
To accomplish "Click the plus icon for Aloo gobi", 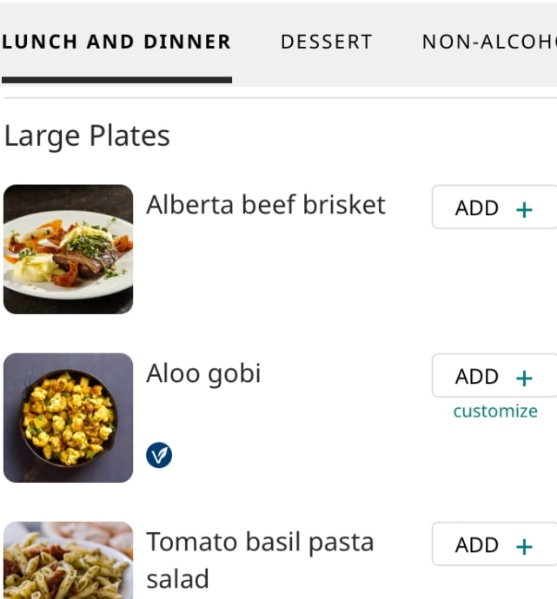I will tap(524, 378).
